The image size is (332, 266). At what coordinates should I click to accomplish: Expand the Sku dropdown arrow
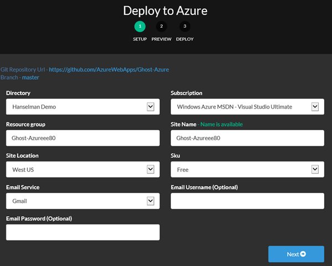click(x=315, y=170)
